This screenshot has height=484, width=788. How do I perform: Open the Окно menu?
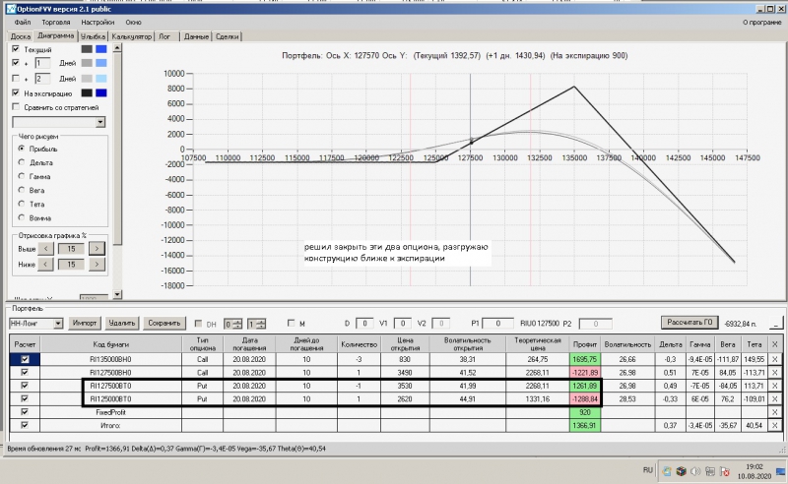coord(133,22)
